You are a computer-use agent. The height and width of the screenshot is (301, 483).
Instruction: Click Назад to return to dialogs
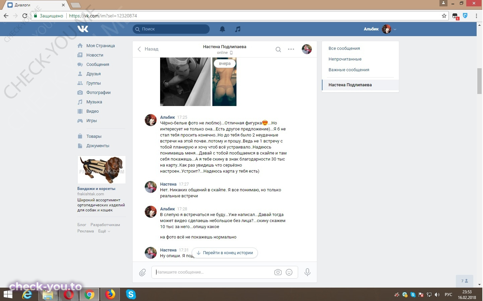(148, 49)
